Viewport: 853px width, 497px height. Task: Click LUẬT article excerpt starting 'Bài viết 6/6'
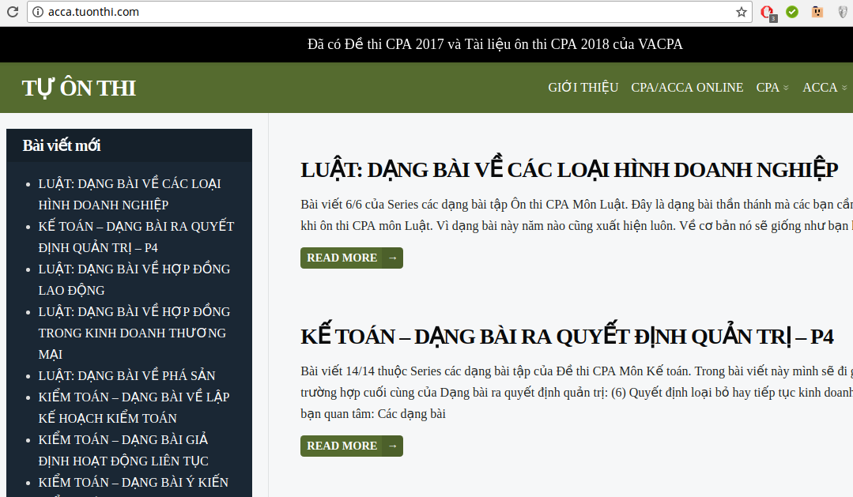(576, 215)
